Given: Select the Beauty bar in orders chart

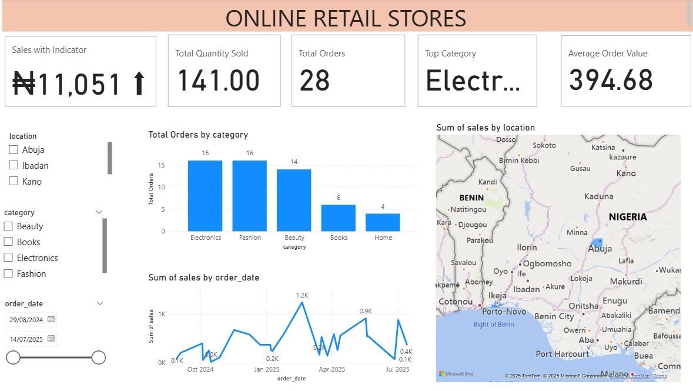Looking at the screenshot, I should [x=294, y=200].
